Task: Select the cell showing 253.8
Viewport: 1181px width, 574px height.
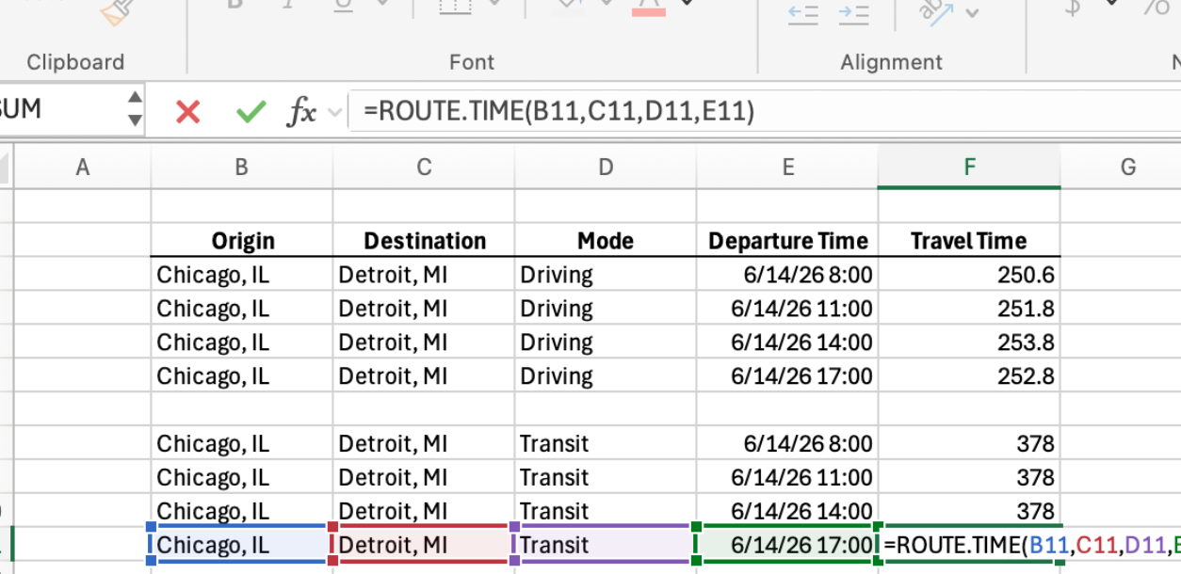Action: click(x=969, y=343)
